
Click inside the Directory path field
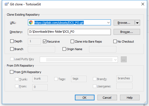click(69, 32)
